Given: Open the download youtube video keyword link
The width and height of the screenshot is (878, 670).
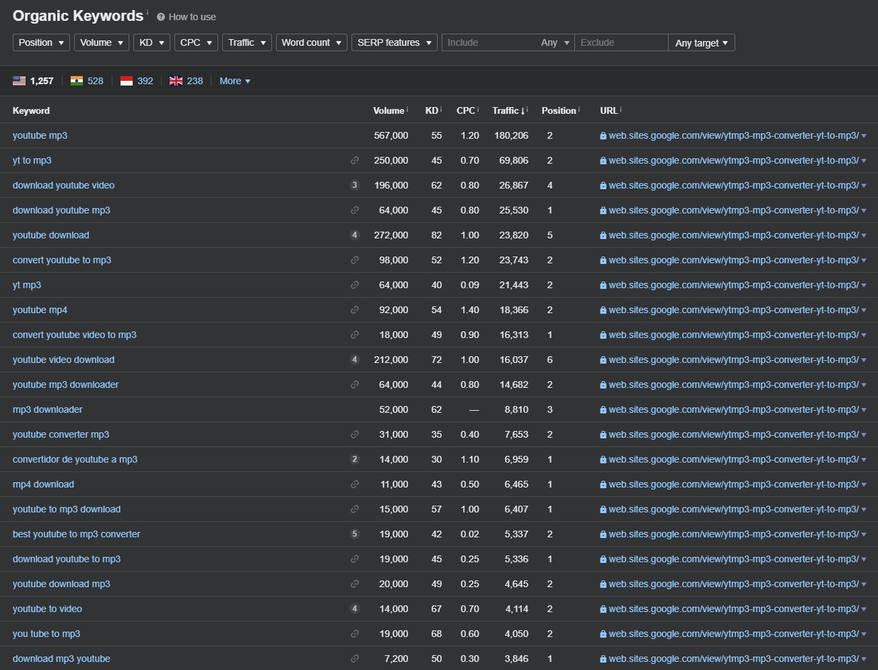Looking at the screenshot, I should pos(63,185).
